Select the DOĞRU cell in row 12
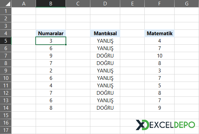 105,93
